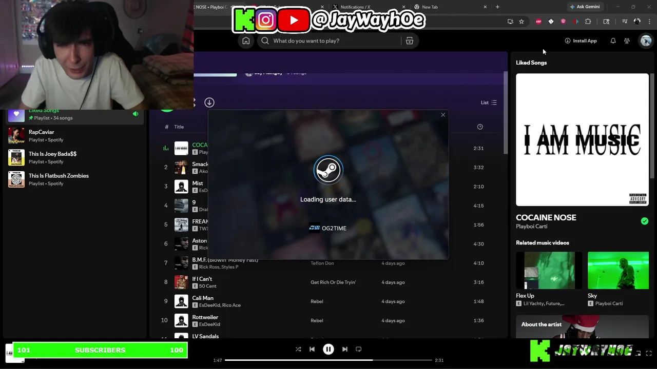
Task: Bookmark this page with the star
Action: pos(521,22)
